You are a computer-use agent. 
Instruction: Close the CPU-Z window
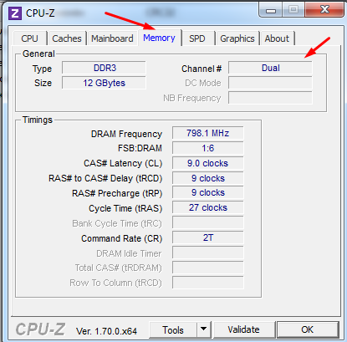(x=324, y=10)
